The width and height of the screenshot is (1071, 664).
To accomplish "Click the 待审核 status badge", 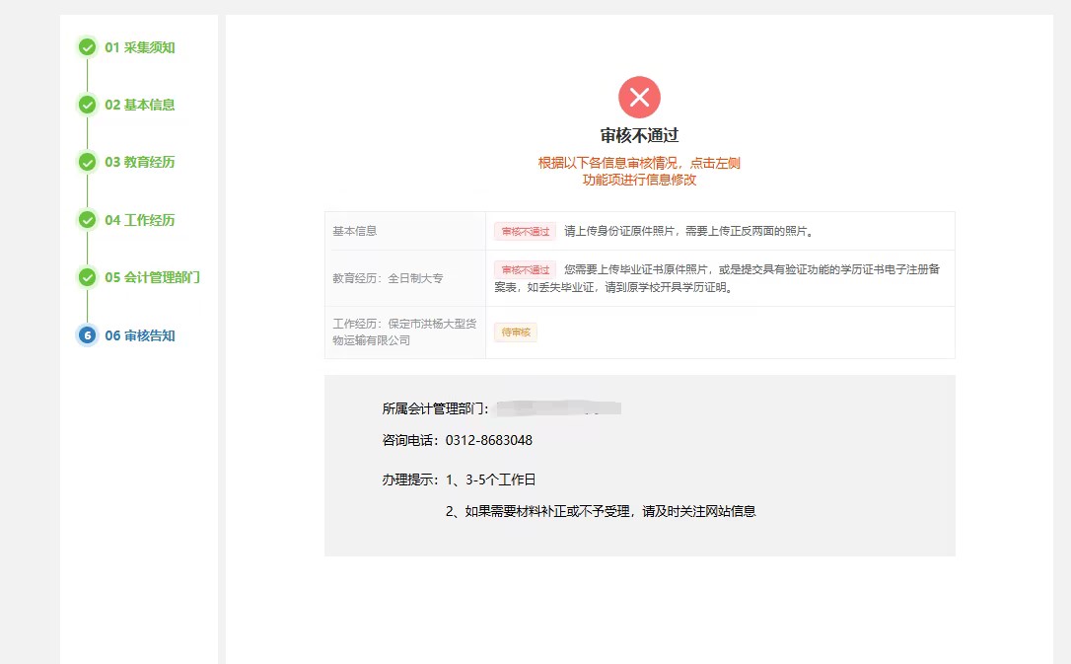I will (x=516, y=332).
